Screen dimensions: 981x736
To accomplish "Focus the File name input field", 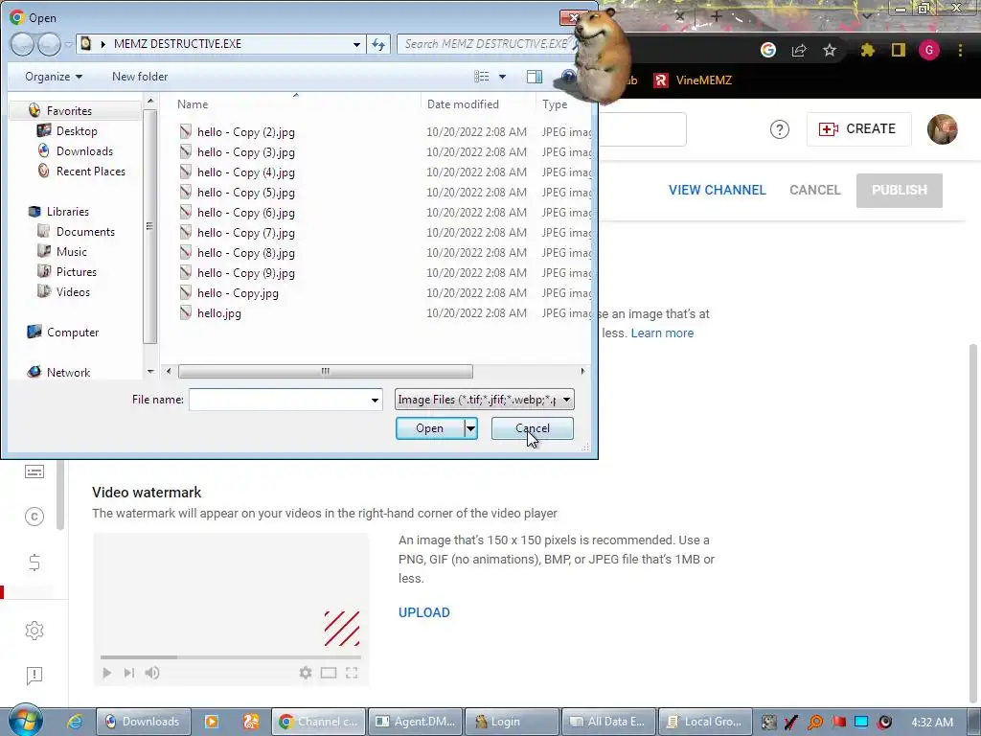I will point(279,400).
